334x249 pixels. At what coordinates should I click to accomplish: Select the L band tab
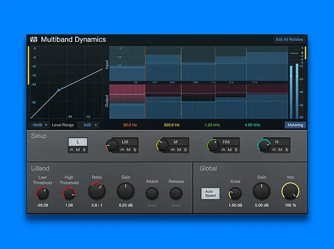[78, 142]
